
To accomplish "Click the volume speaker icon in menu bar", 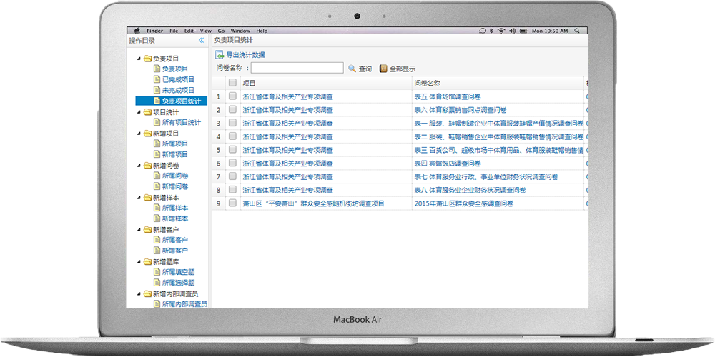I will pos(511,31).
